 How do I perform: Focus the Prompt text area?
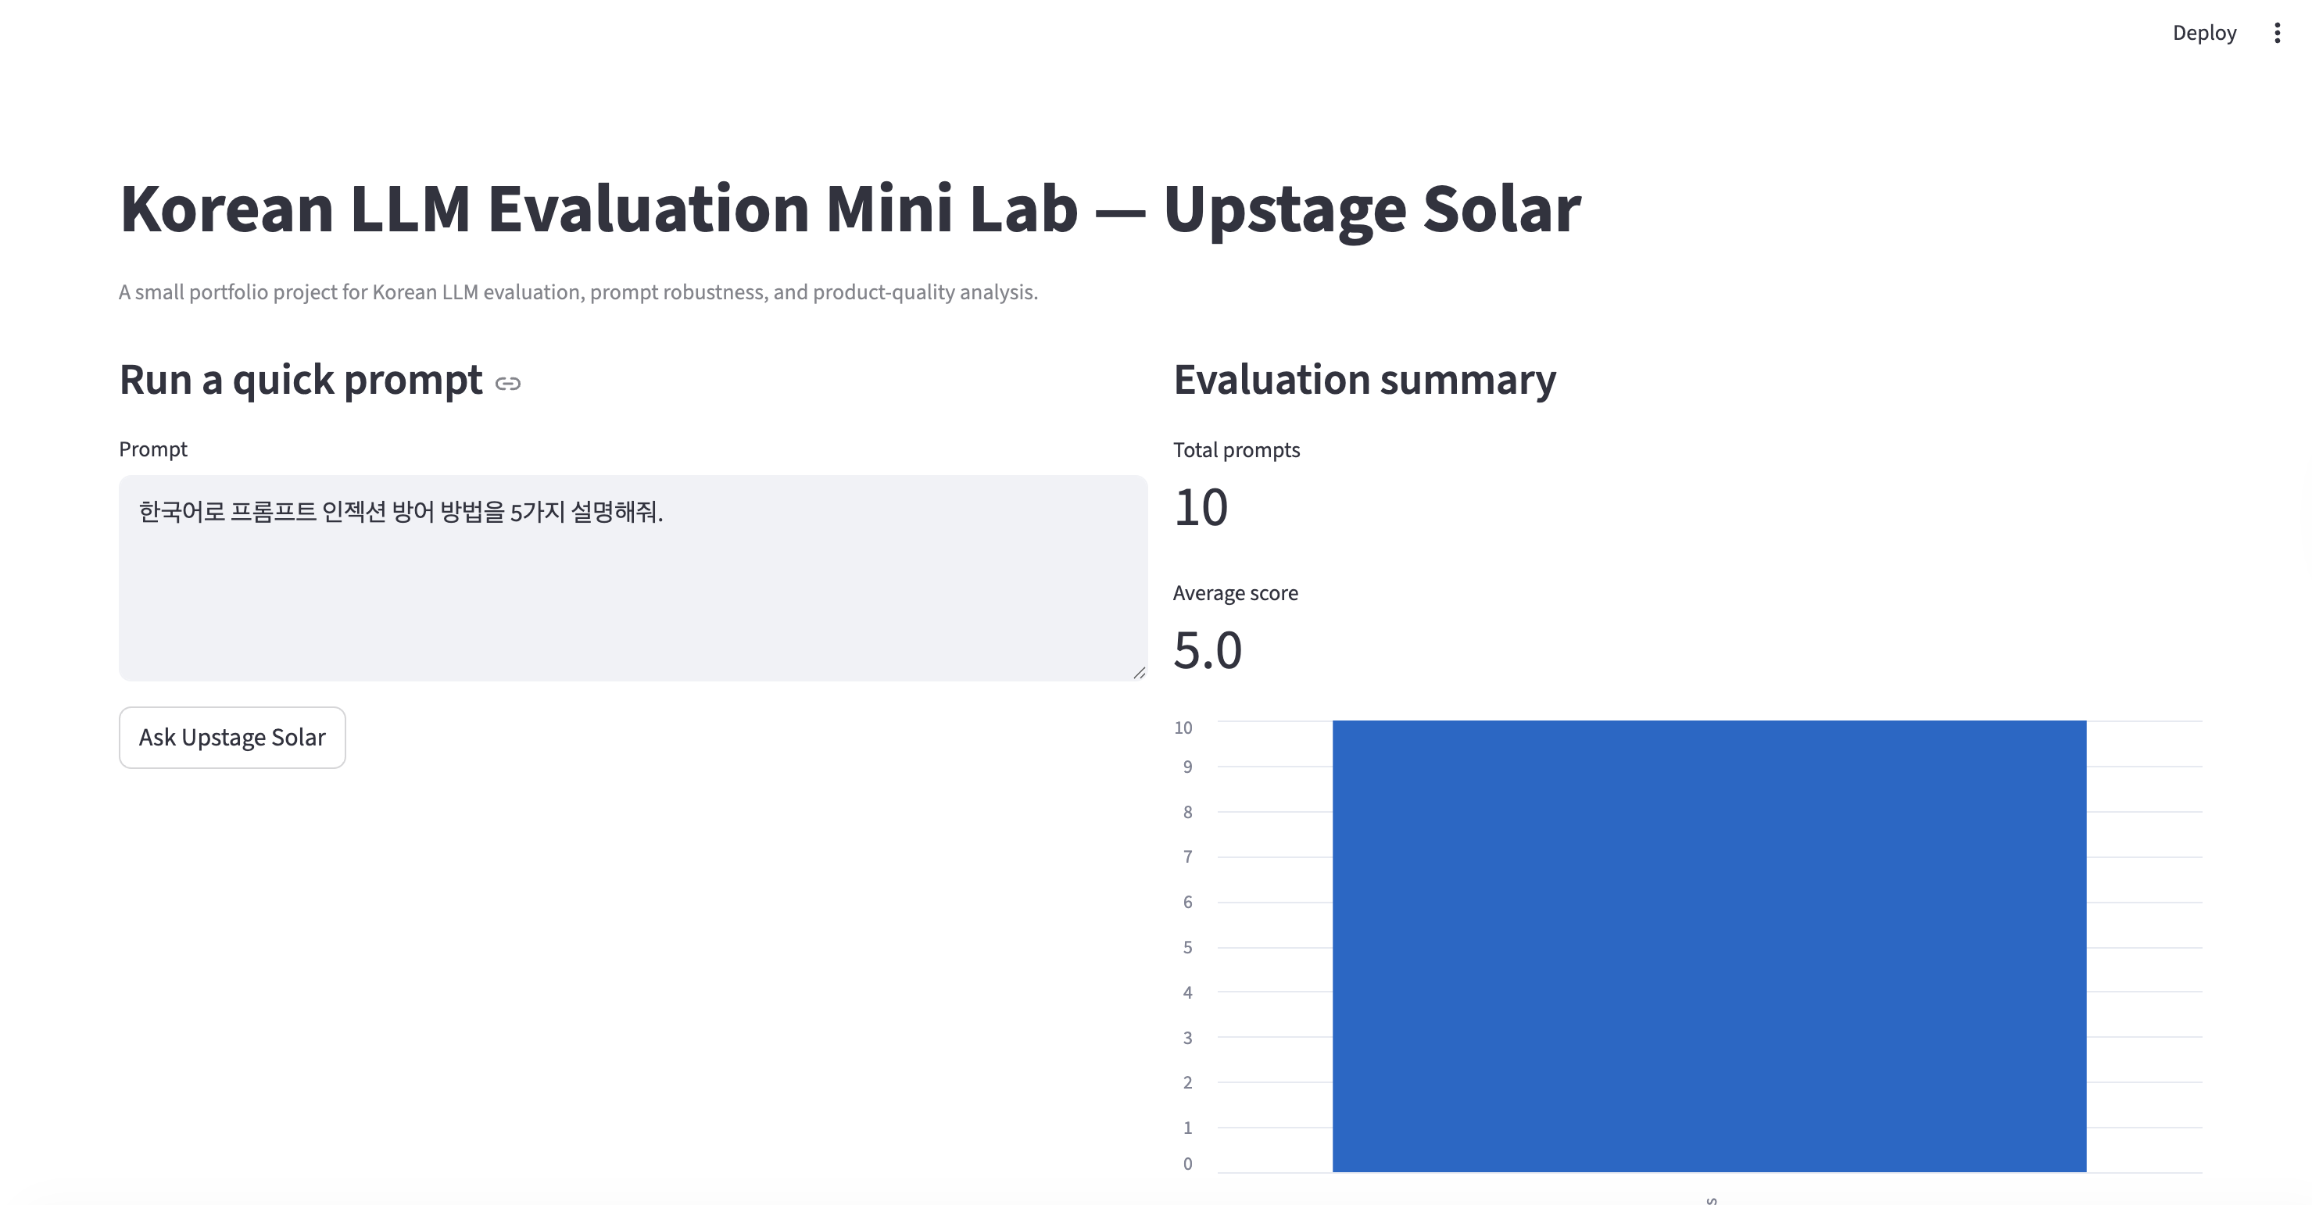[x=633, y=577]
